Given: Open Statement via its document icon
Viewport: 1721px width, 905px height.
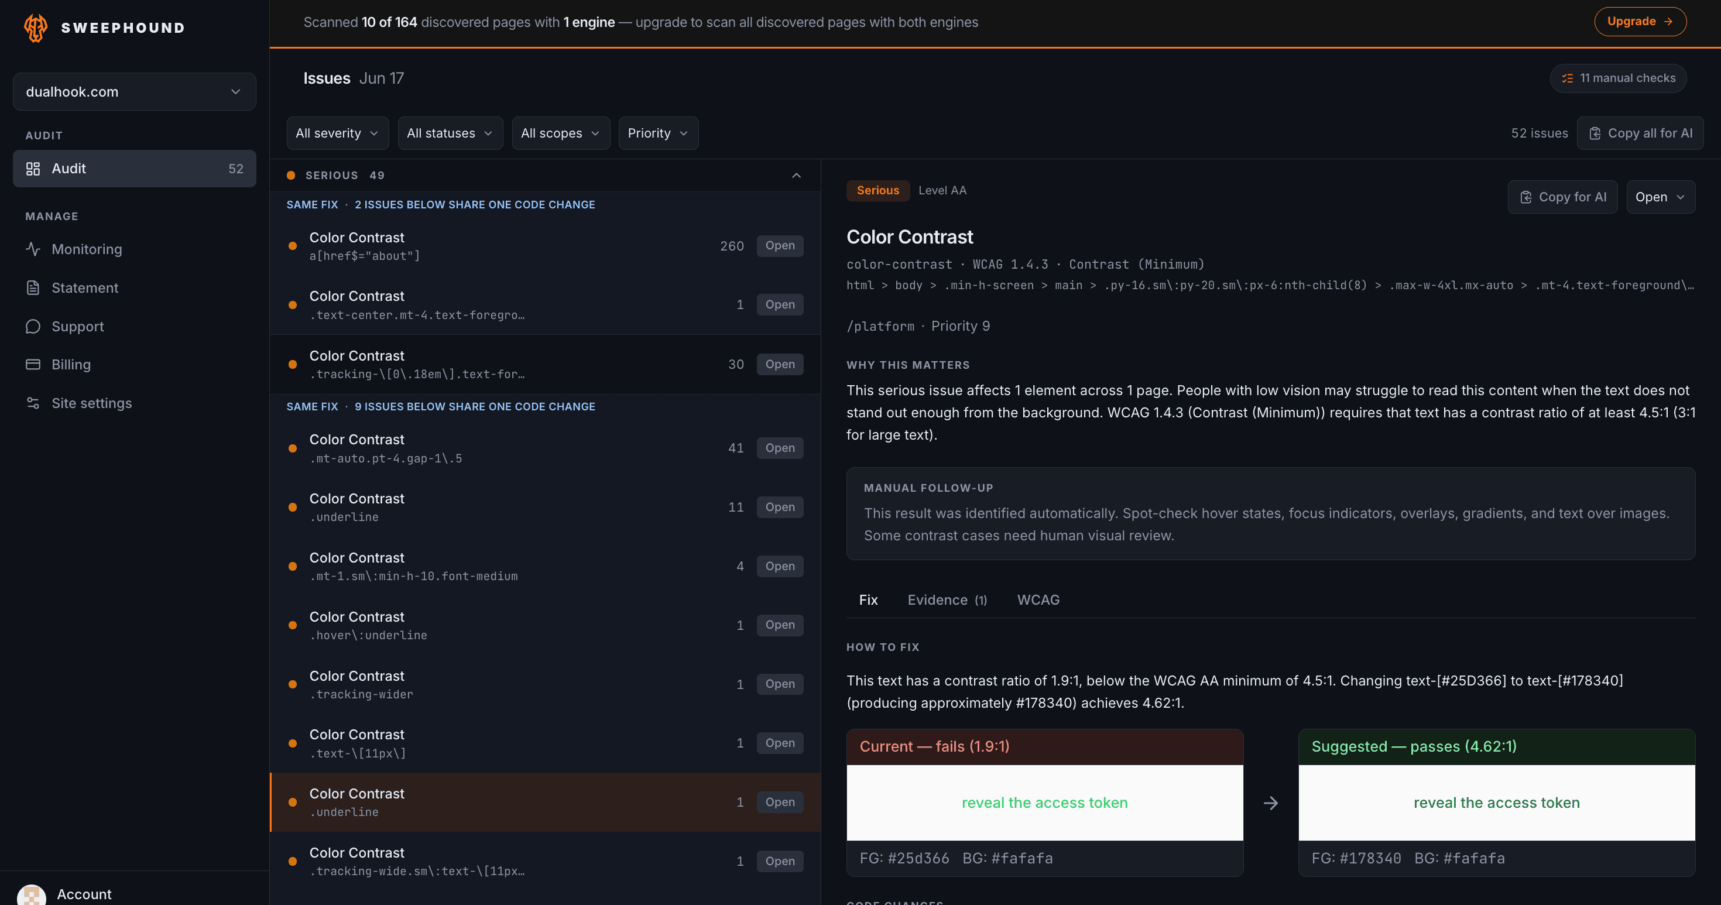Looking at the screenshot, I should (33, 288).
